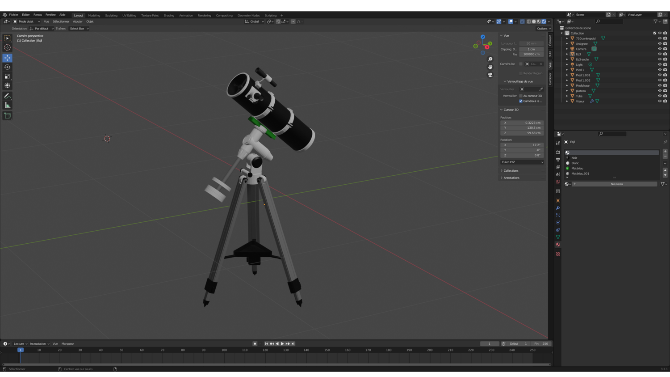Click the current frame number field
The width and height of the screenshot is (670, 377).
point(490,344)
